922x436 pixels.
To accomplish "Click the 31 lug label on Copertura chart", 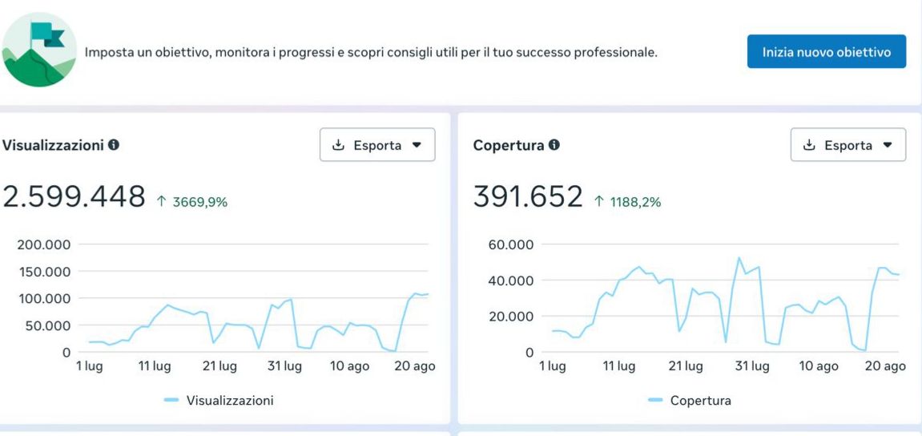I will (752, 366).
